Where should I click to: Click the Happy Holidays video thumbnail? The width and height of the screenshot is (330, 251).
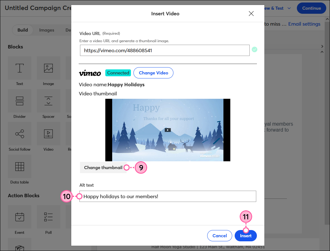click(168, 130)
